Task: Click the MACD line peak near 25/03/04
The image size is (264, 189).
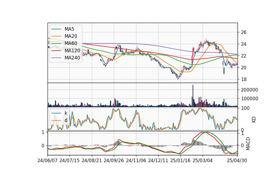Action: click(202, 132)
